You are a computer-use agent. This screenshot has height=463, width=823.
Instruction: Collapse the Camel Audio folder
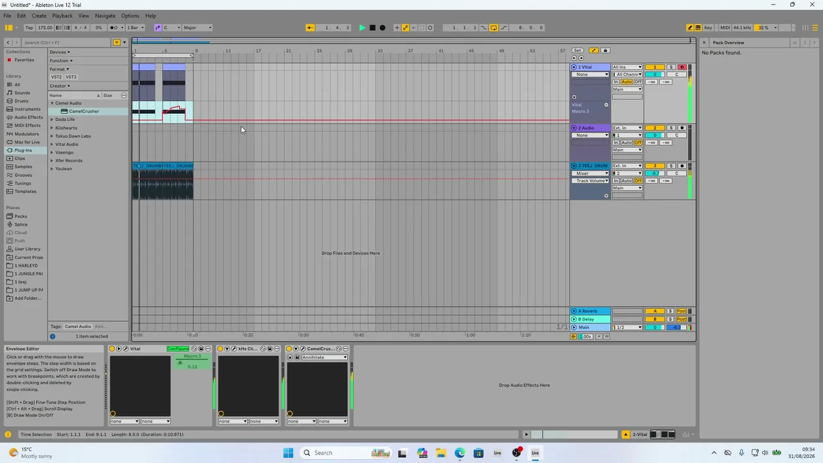point(52,103)
